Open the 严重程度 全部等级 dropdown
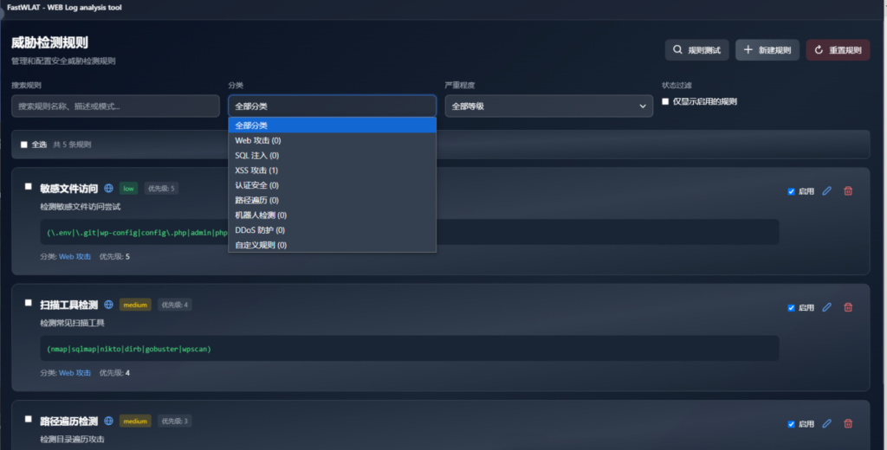Screen dimensions: 887x450 (548, 106)
